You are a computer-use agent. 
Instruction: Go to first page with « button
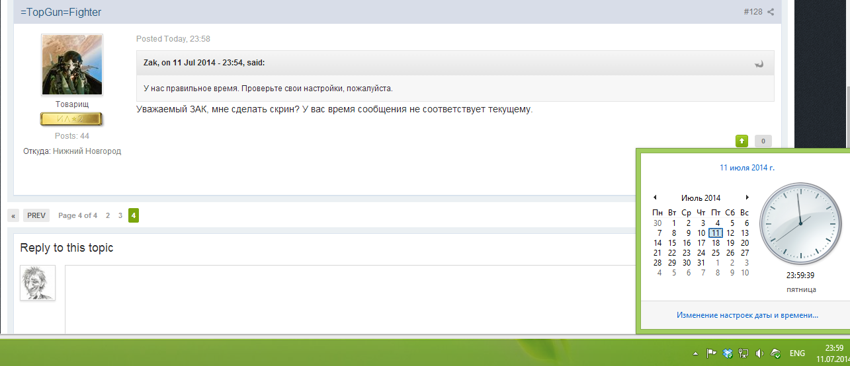coord(13,215)
